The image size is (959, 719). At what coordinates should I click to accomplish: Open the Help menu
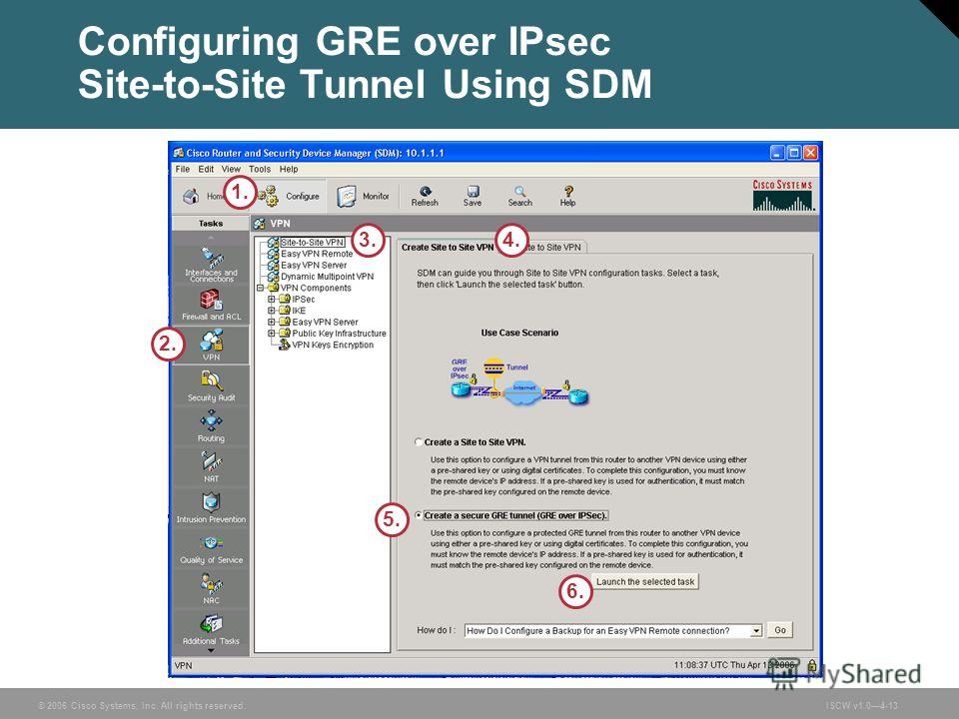[x=289, y=170]
